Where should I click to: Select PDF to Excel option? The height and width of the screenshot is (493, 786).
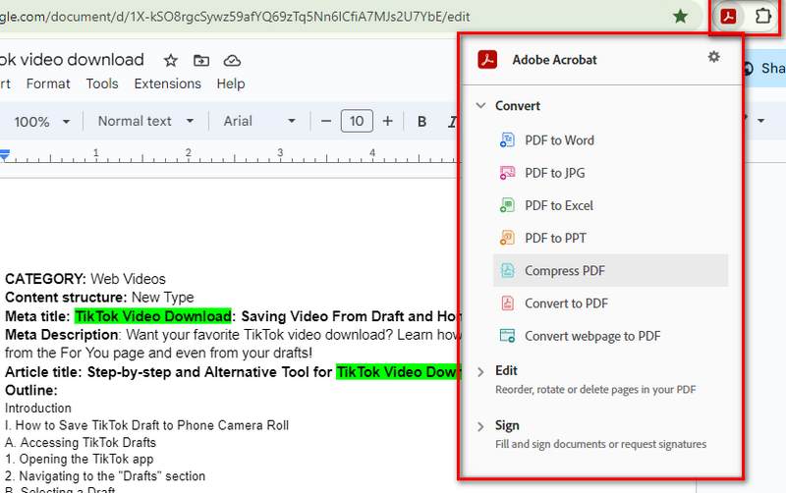point(610,205)
